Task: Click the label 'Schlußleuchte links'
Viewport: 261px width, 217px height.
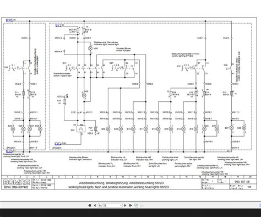Action: pos(157,164)
